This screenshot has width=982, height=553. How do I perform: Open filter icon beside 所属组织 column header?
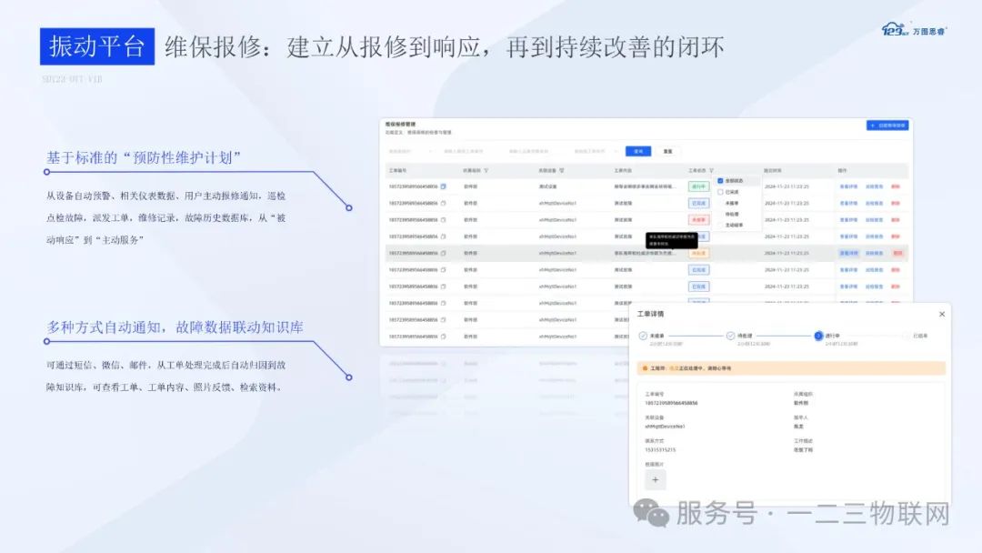[486, 170]
